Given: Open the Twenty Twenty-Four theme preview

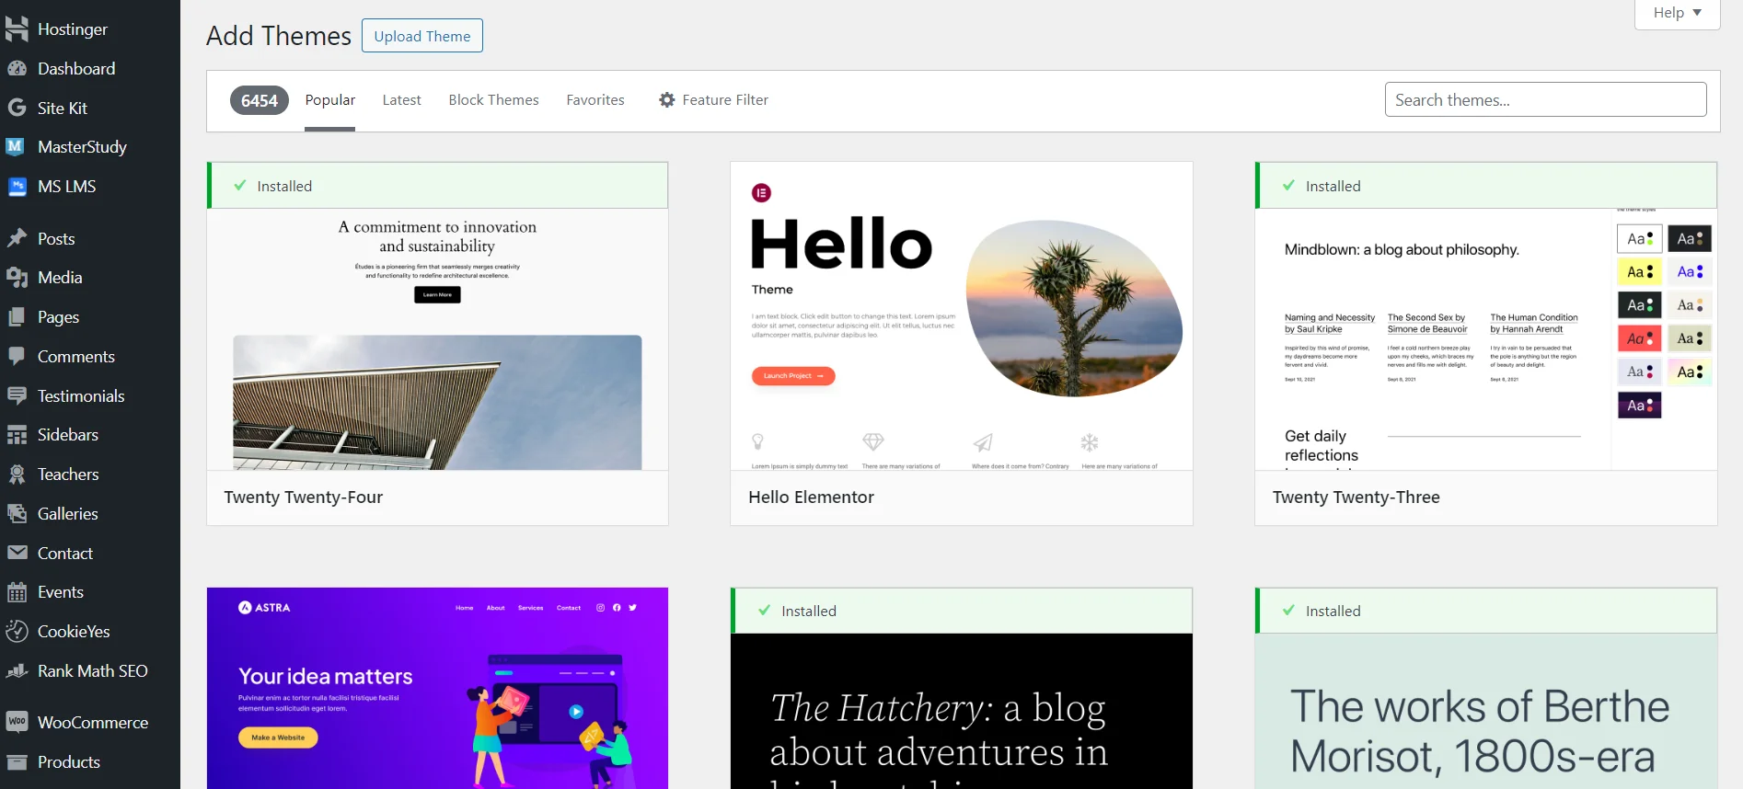Looking at the screenshot, I should click(437, 339).
